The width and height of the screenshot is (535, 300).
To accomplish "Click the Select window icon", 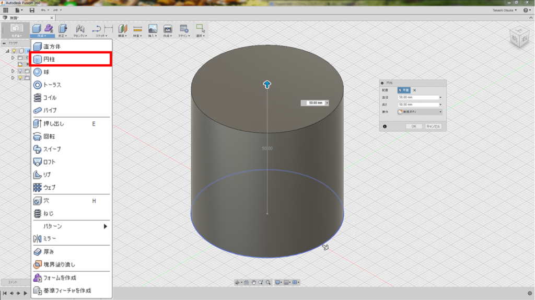I will [x=200, y=28].
